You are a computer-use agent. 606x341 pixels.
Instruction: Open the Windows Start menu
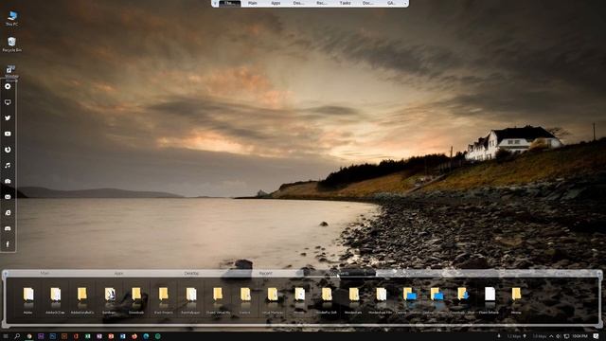pyautogui.click(x=6, y=336)
